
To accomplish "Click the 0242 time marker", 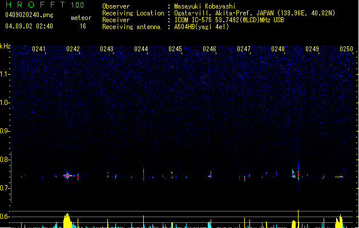I will coord(73,49).
